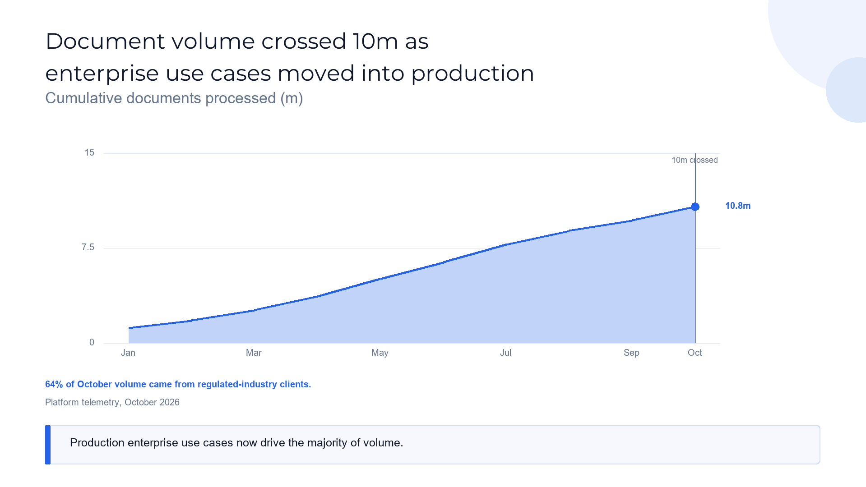
Task: Click the '10m crossed' annotation label
Action: pos(695,160)
